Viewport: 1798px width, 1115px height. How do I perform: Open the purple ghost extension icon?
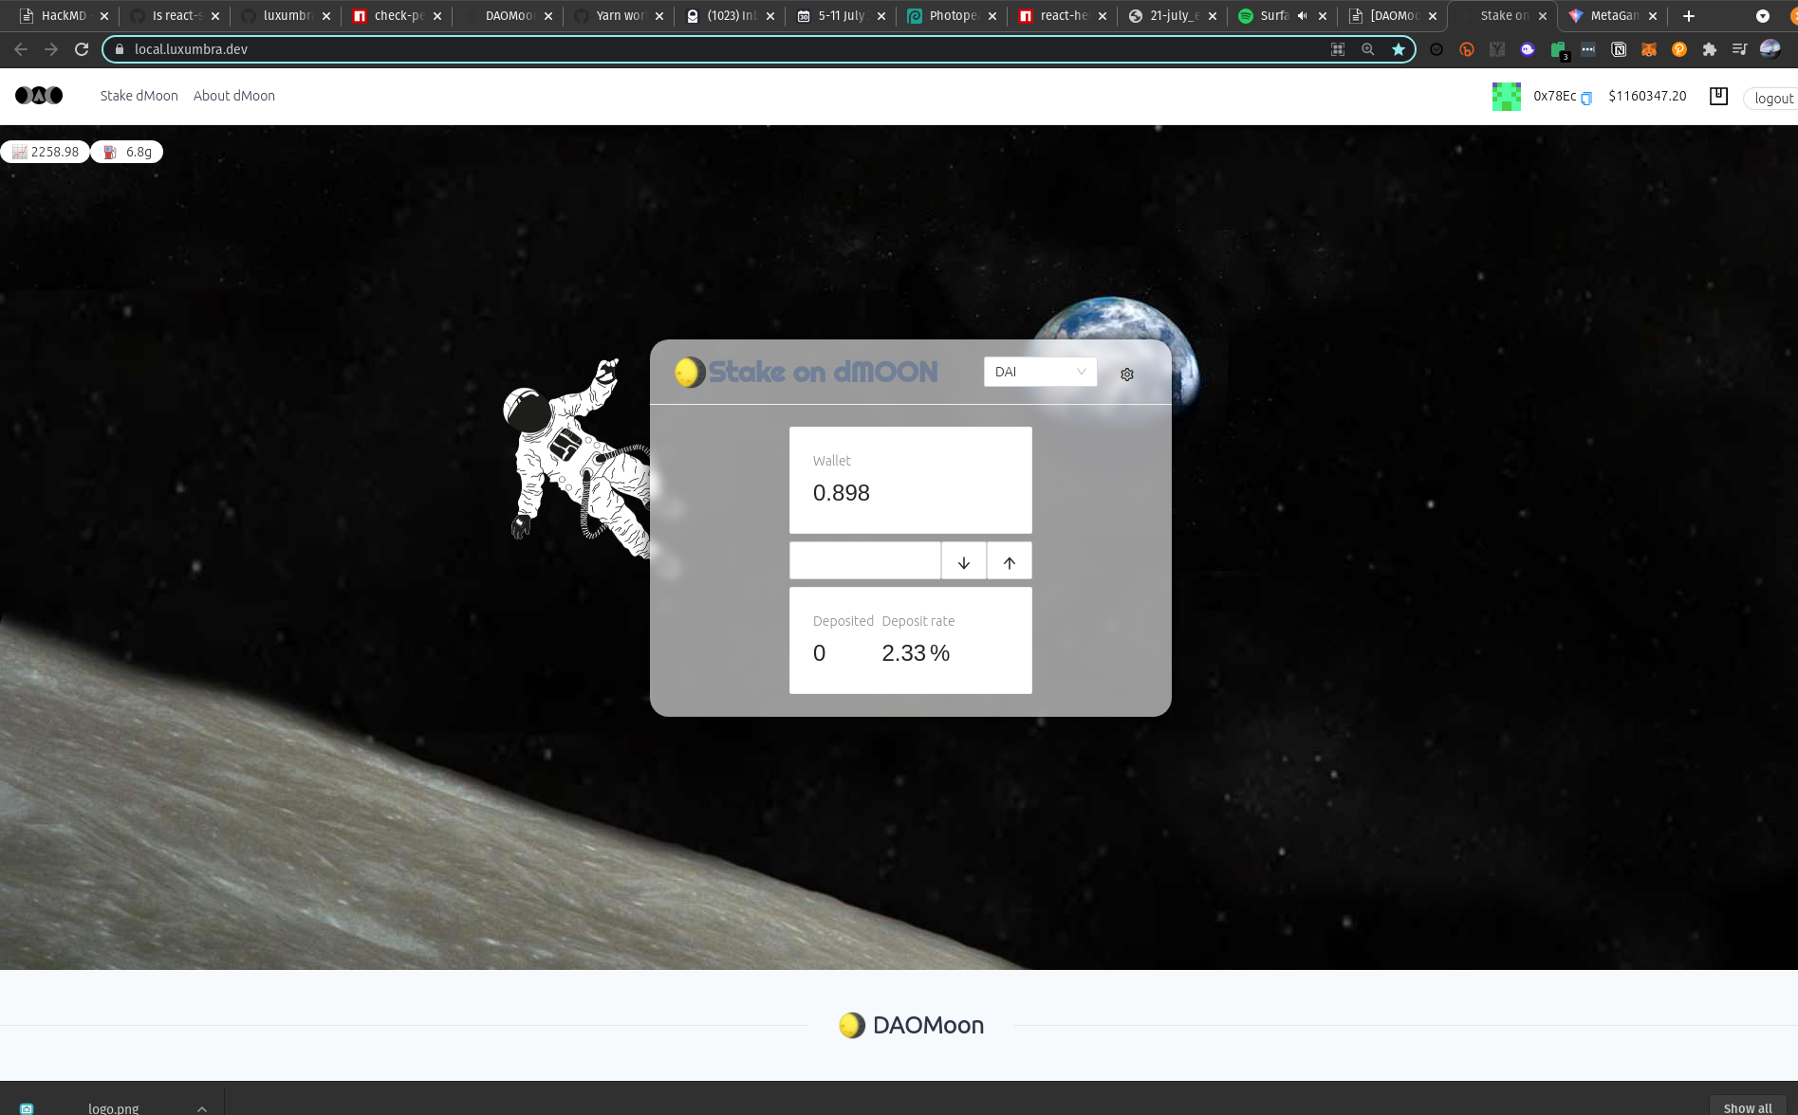pyautogui.click(x=1528, y=49)
